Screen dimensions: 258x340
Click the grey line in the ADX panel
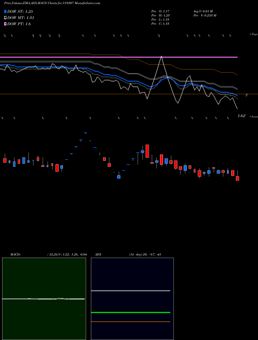click(131, 291)
